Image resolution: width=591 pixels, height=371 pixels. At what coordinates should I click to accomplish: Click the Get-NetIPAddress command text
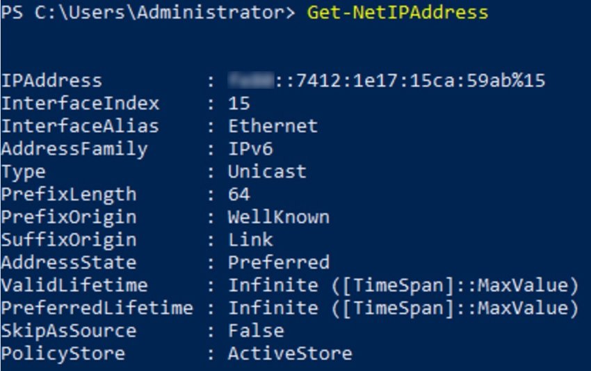point(397,13)
